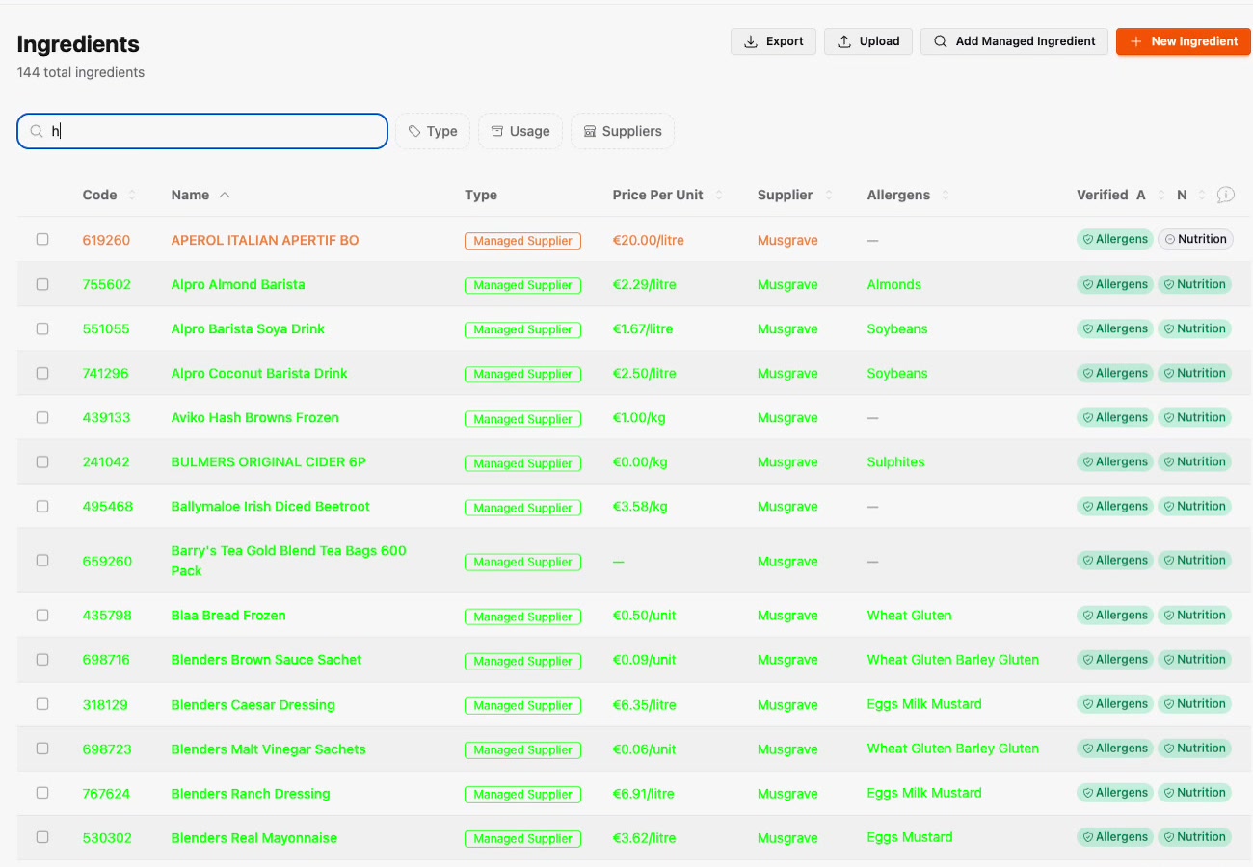This screenshot has height=867, width=1253.
Task: Click Managed Supplier tag for APEROL row
Action: click(x=522, y=241)
